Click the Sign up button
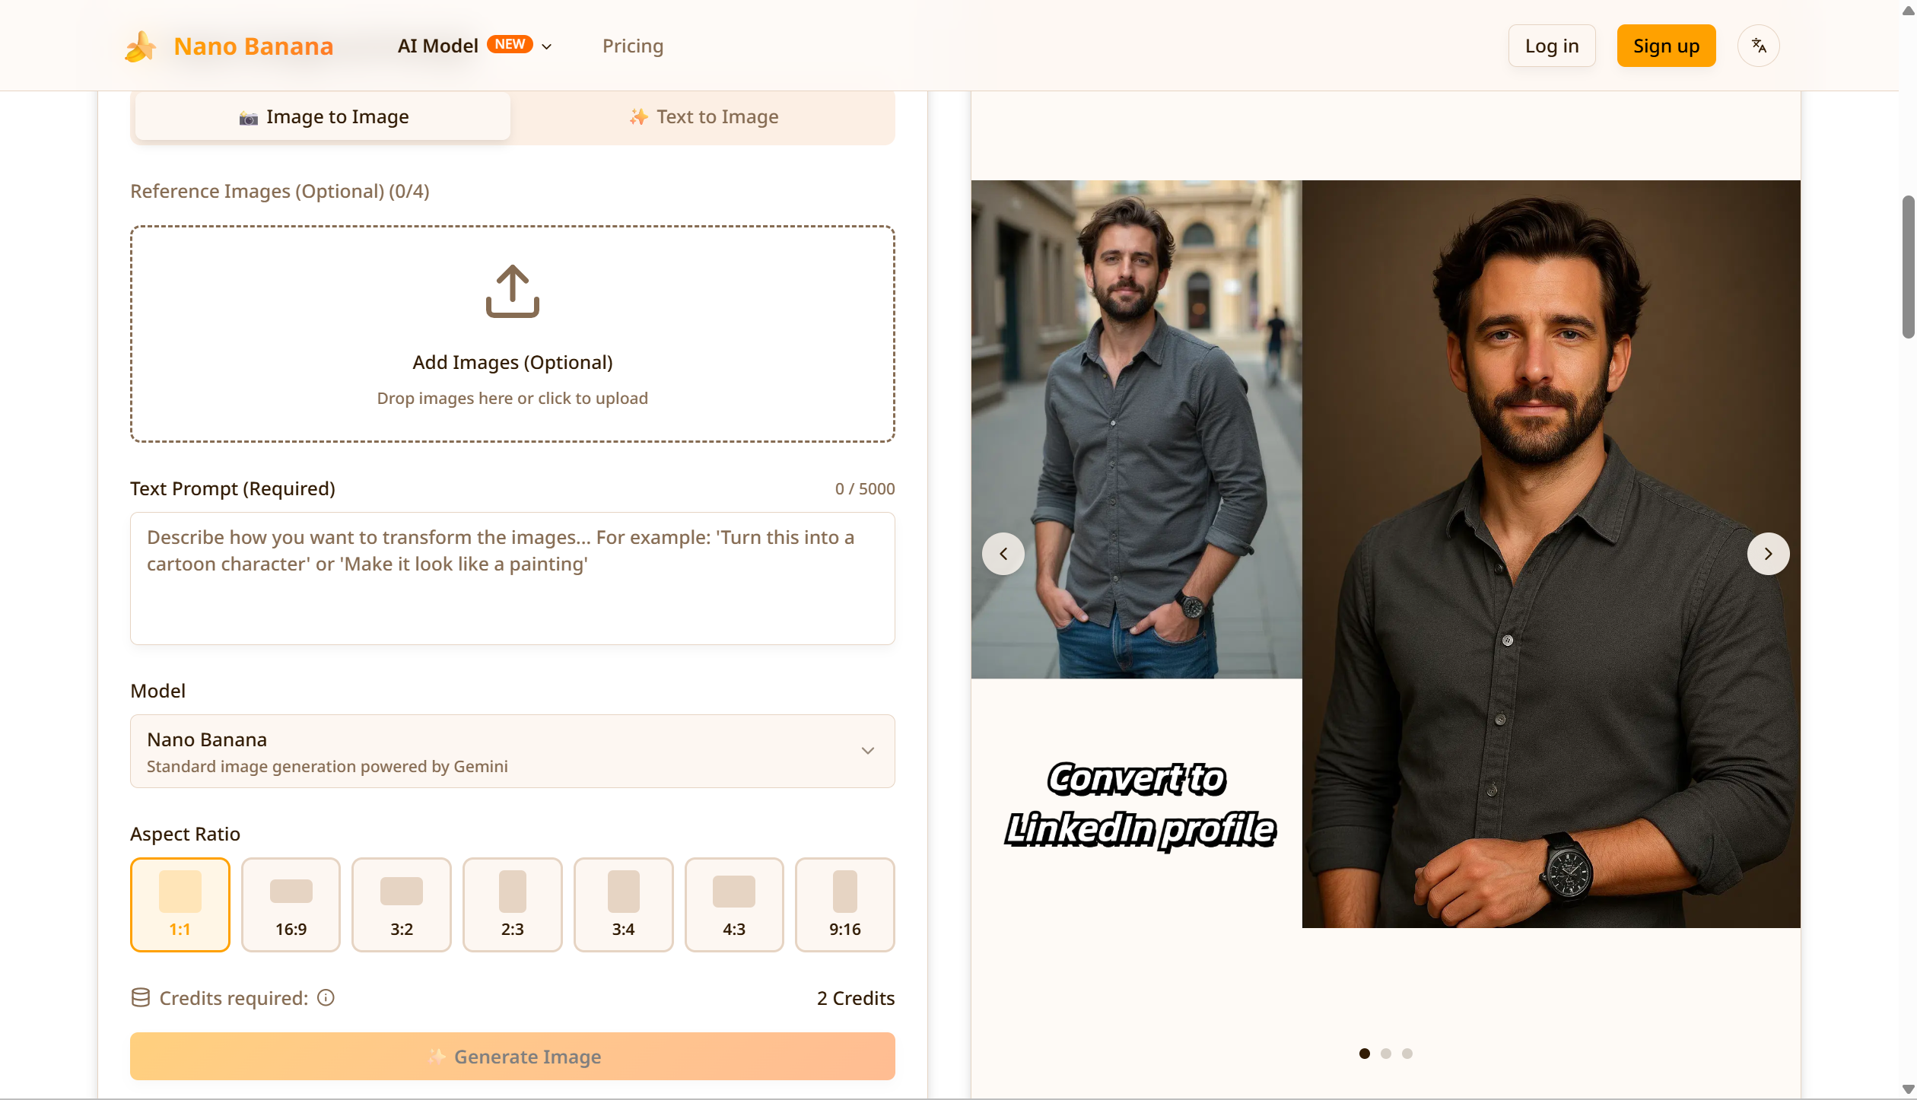Image resolution: width=1917 pixels, height=1100 pixels. pyautogui.click(x=1665, y=46)
